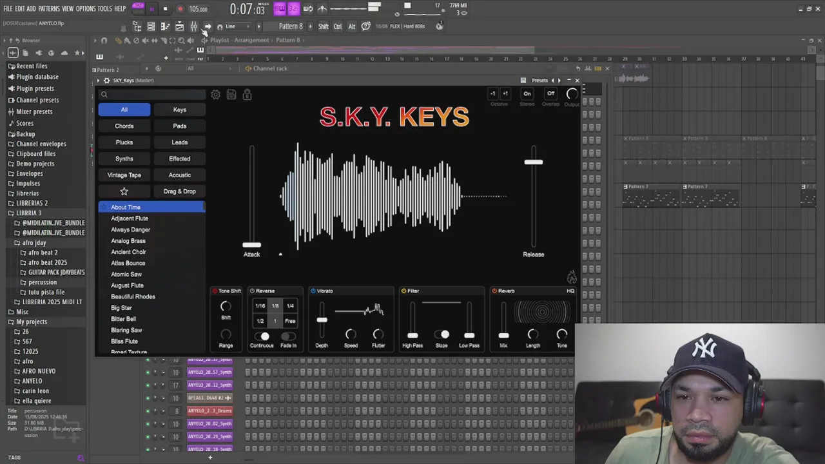Open the FILE menu
Image resolution: width=825 pixels, height=464 pixels.
(x=8, y=9)
